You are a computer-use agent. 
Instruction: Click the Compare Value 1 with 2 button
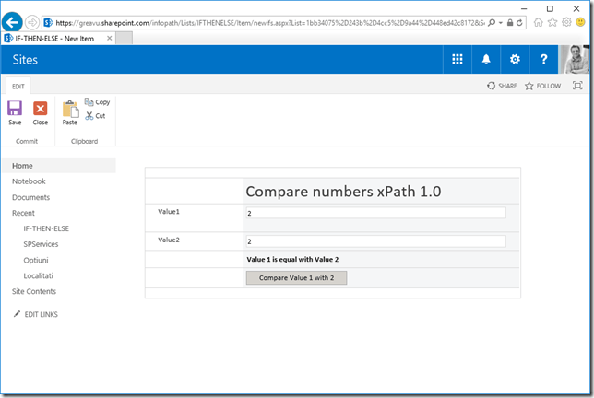(x=296, y=277)
